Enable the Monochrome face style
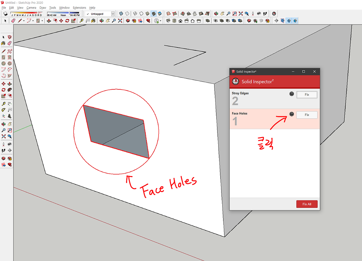 [160, 14]
